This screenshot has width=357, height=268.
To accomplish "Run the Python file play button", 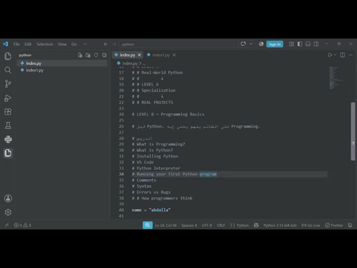I will (x=330, y=55).
